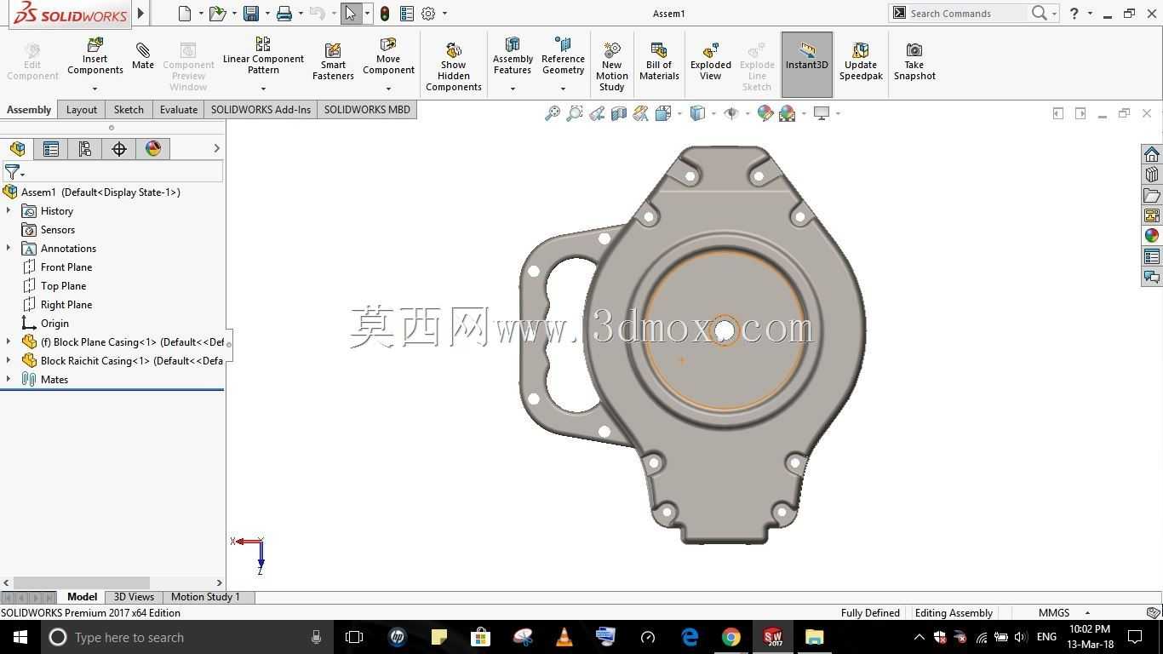Open SOLIDWORKS Forum in task pane
This screenshot has height=654, width=1163.
click(x=1152, y=277)
